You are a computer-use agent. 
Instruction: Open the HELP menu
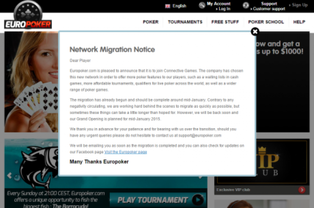point(299,22)
